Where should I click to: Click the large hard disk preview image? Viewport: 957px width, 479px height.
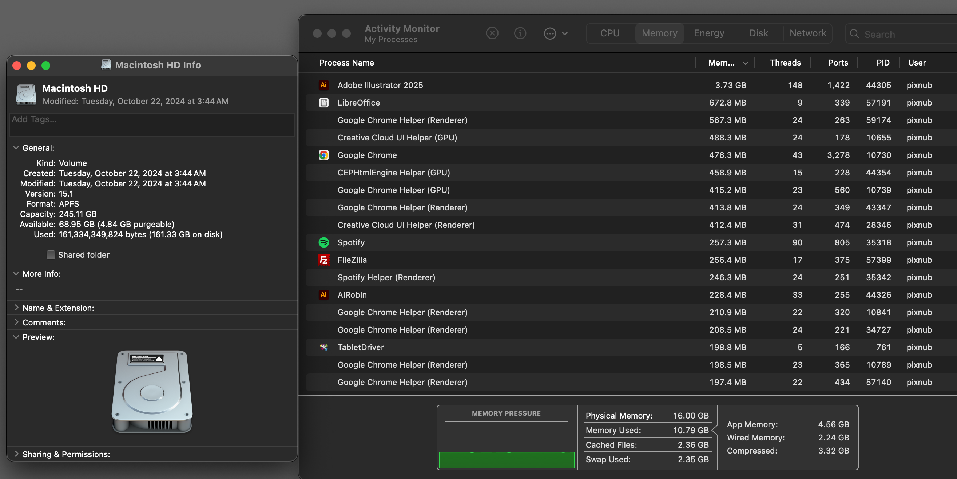(x=152, y=392)
